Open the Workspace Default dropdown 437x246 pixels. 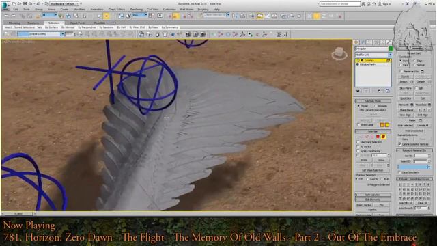(x=64, y=4)
